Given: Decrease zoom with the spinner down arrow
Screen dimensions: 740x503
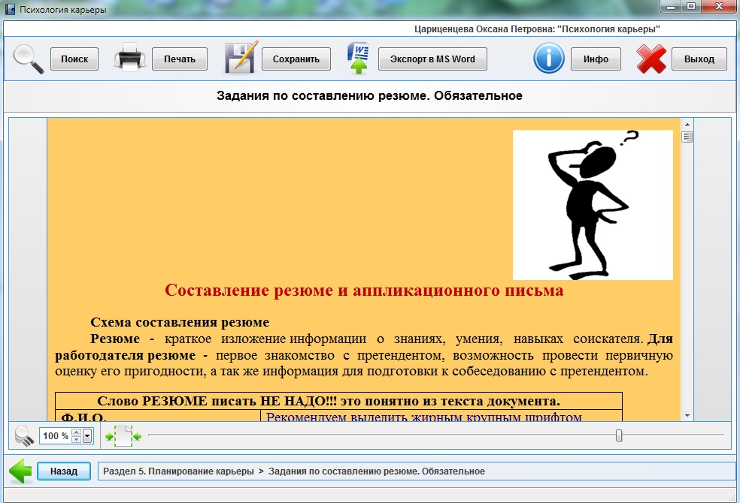Looking at the screenshot, I should [76, 439].
